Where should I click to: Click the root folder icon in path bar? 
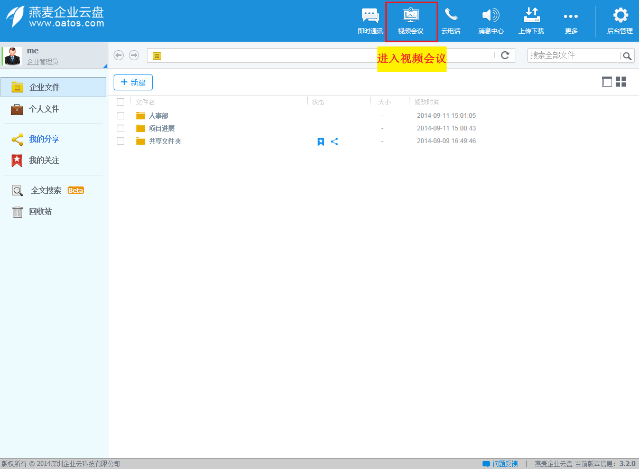pos(157,55)
